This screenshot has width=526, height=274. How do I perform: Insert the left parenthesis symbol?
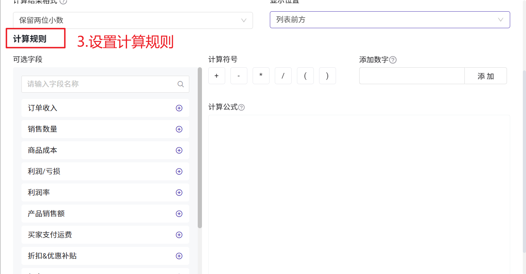point(305,76)
